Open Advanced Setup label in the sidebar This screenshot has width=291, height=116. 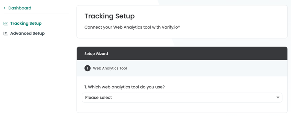click(x=27, y=33)
